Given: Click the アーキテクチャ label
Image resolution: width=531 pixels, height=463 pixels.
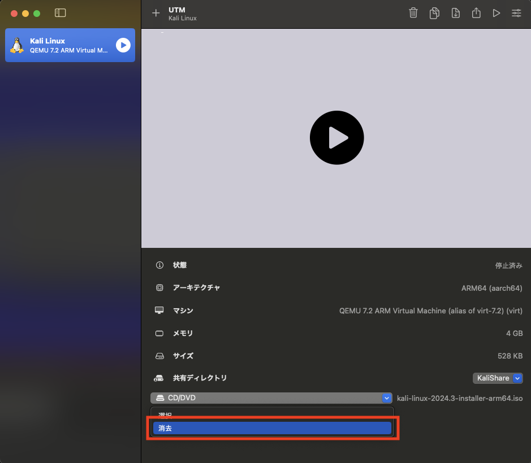Looking at the screenshot, I should 196,288.
